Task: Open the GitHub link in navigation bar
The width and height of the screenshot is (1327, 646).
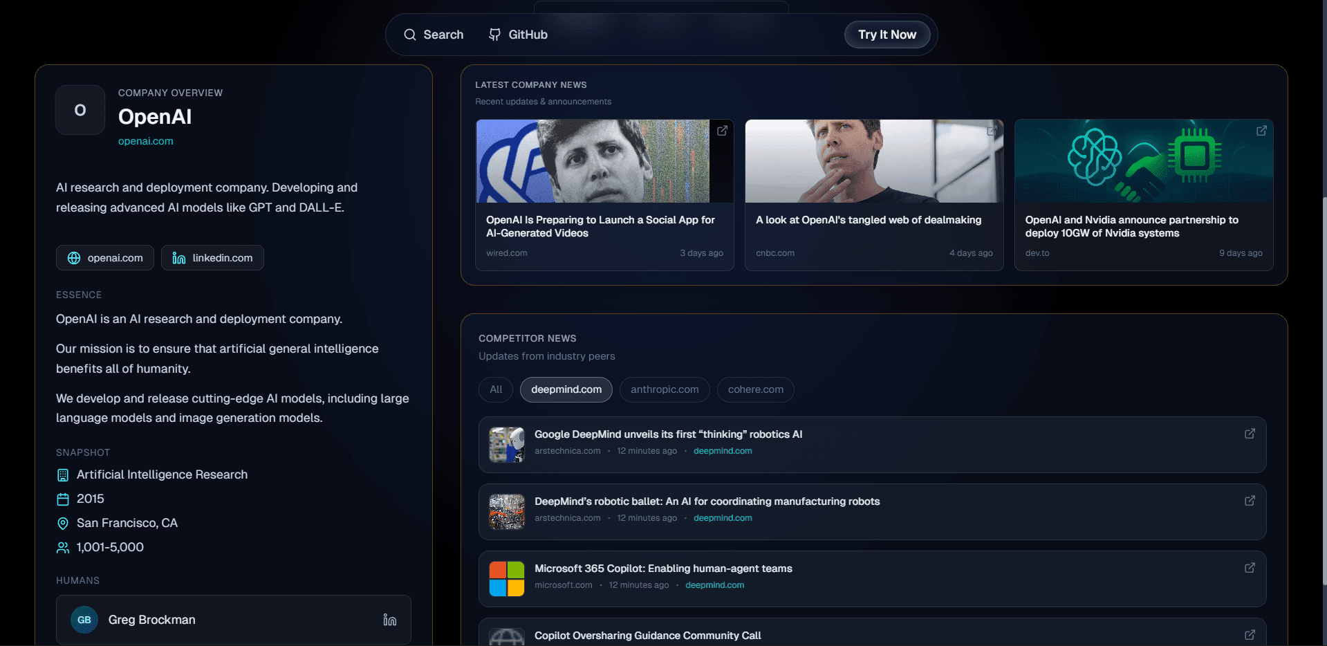Action: pyautogui.click(x=518, y=35)
